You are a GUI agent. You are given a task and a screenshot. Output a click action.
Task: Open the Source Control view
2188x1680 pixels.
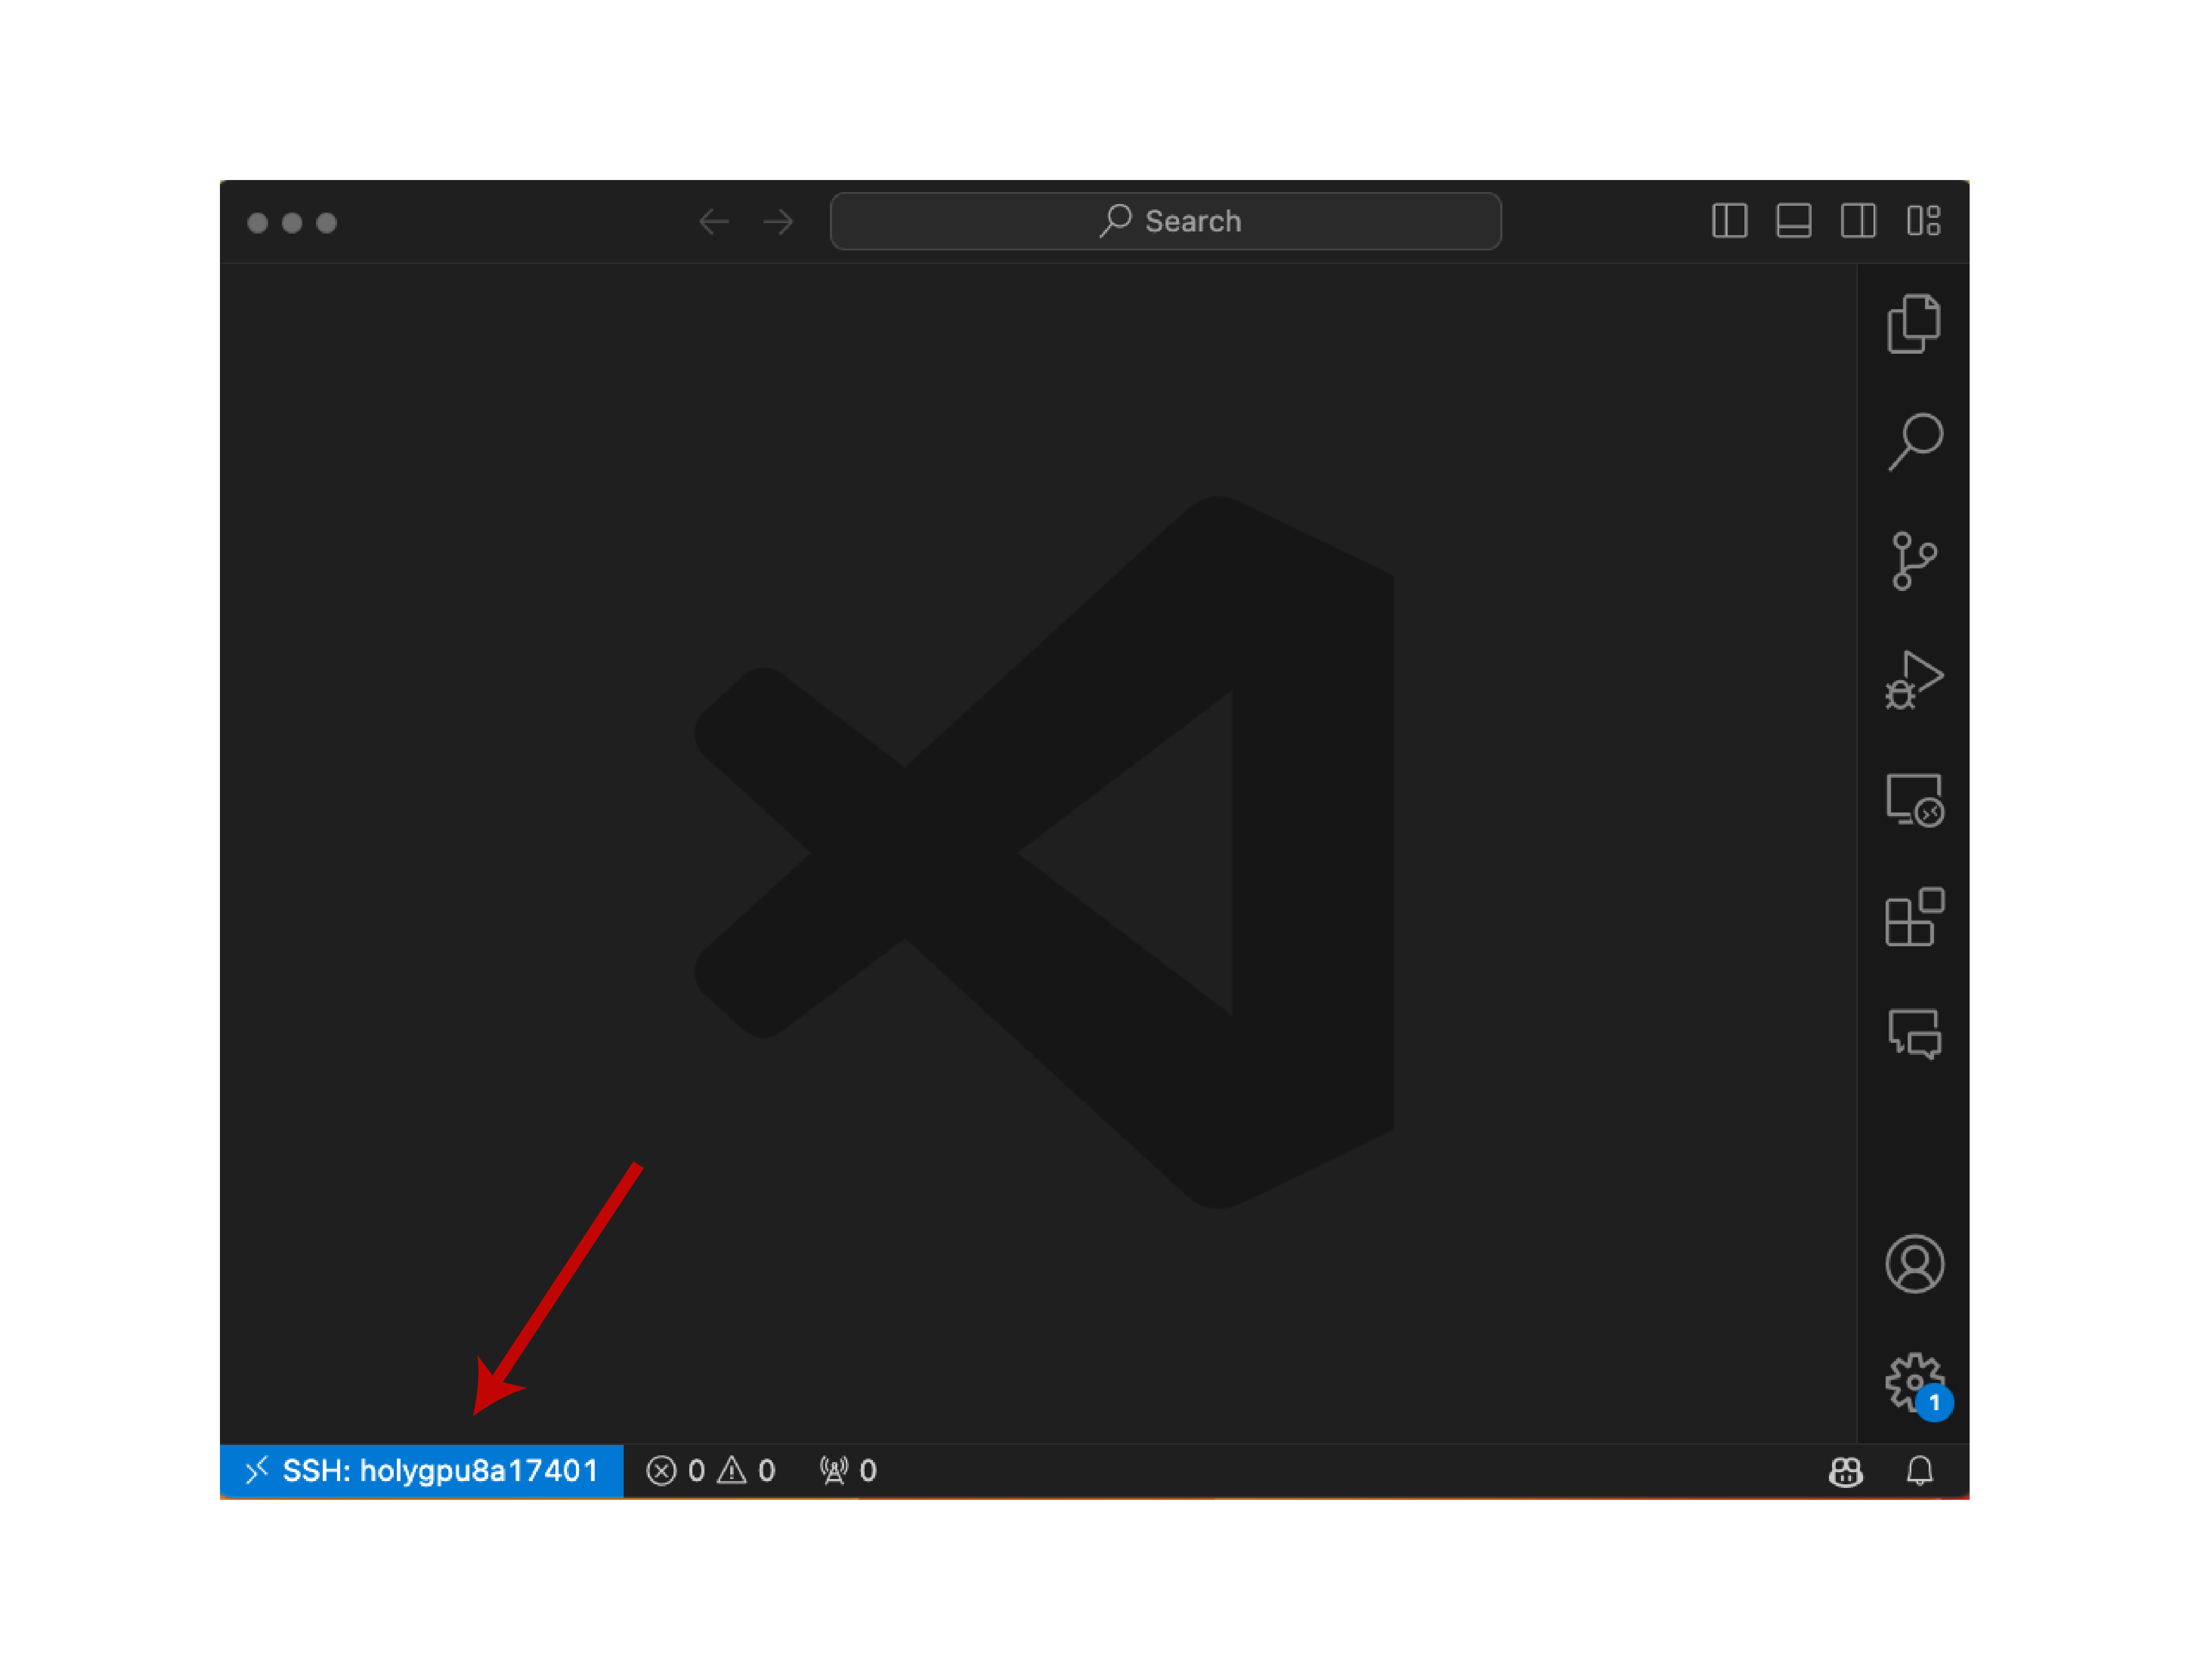(1914, 561)
